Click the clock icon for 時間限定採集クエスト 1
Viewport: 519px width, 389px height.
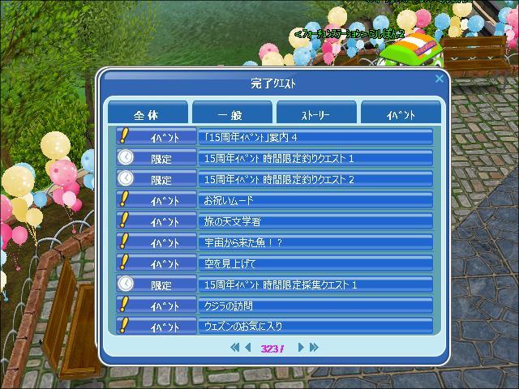pos(126,284)
